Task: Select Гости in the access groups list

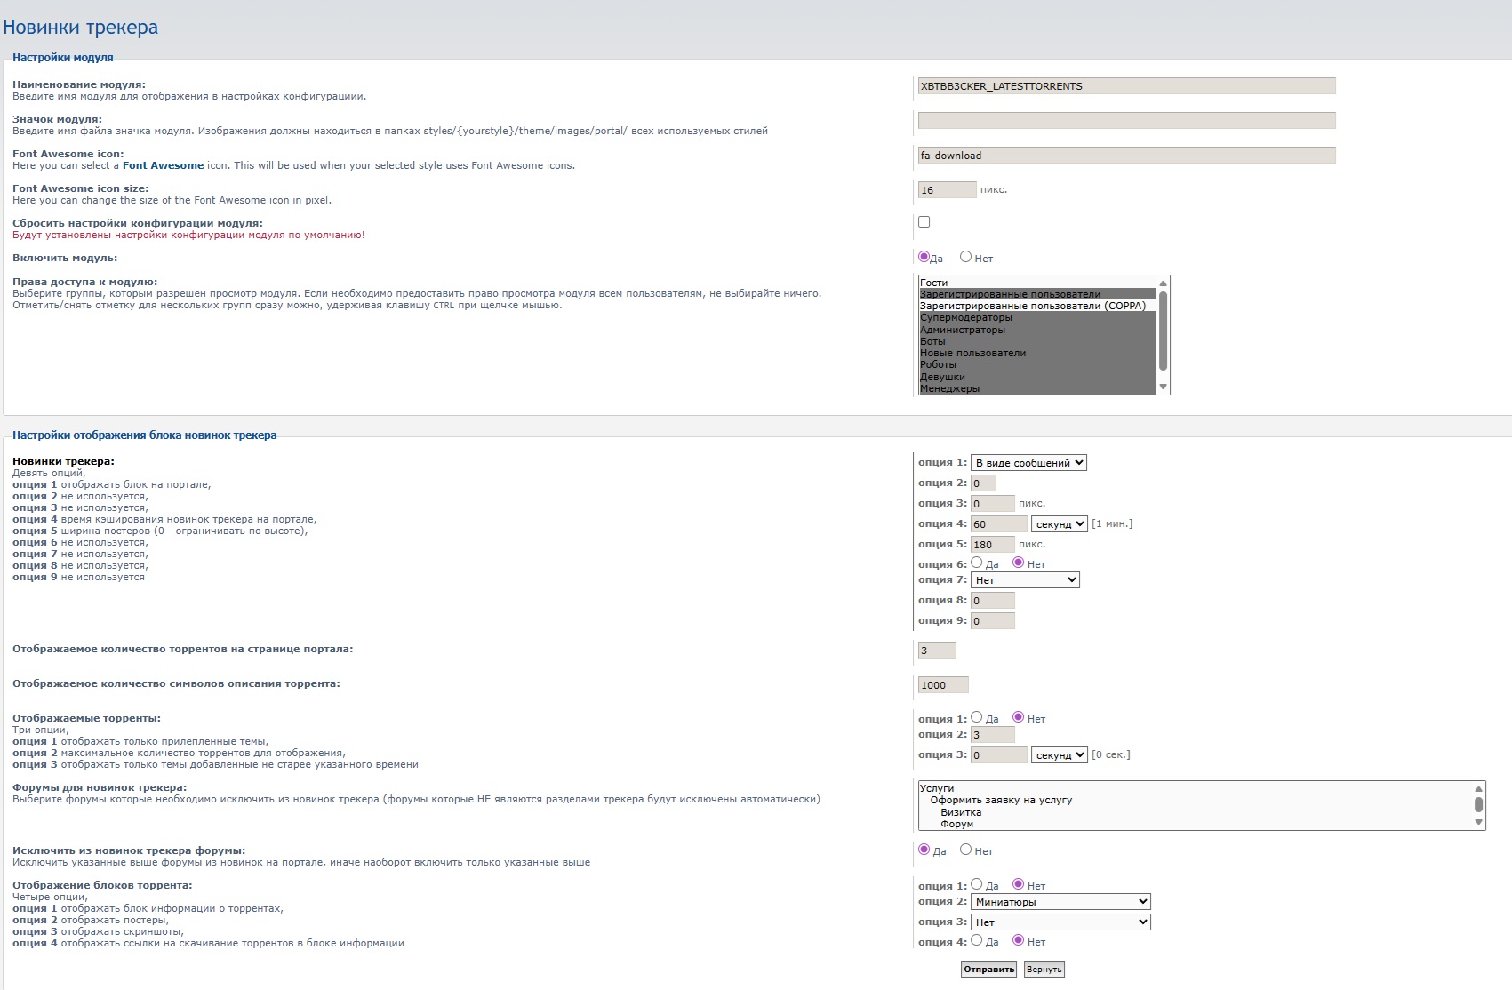Action: coord(933,283)
